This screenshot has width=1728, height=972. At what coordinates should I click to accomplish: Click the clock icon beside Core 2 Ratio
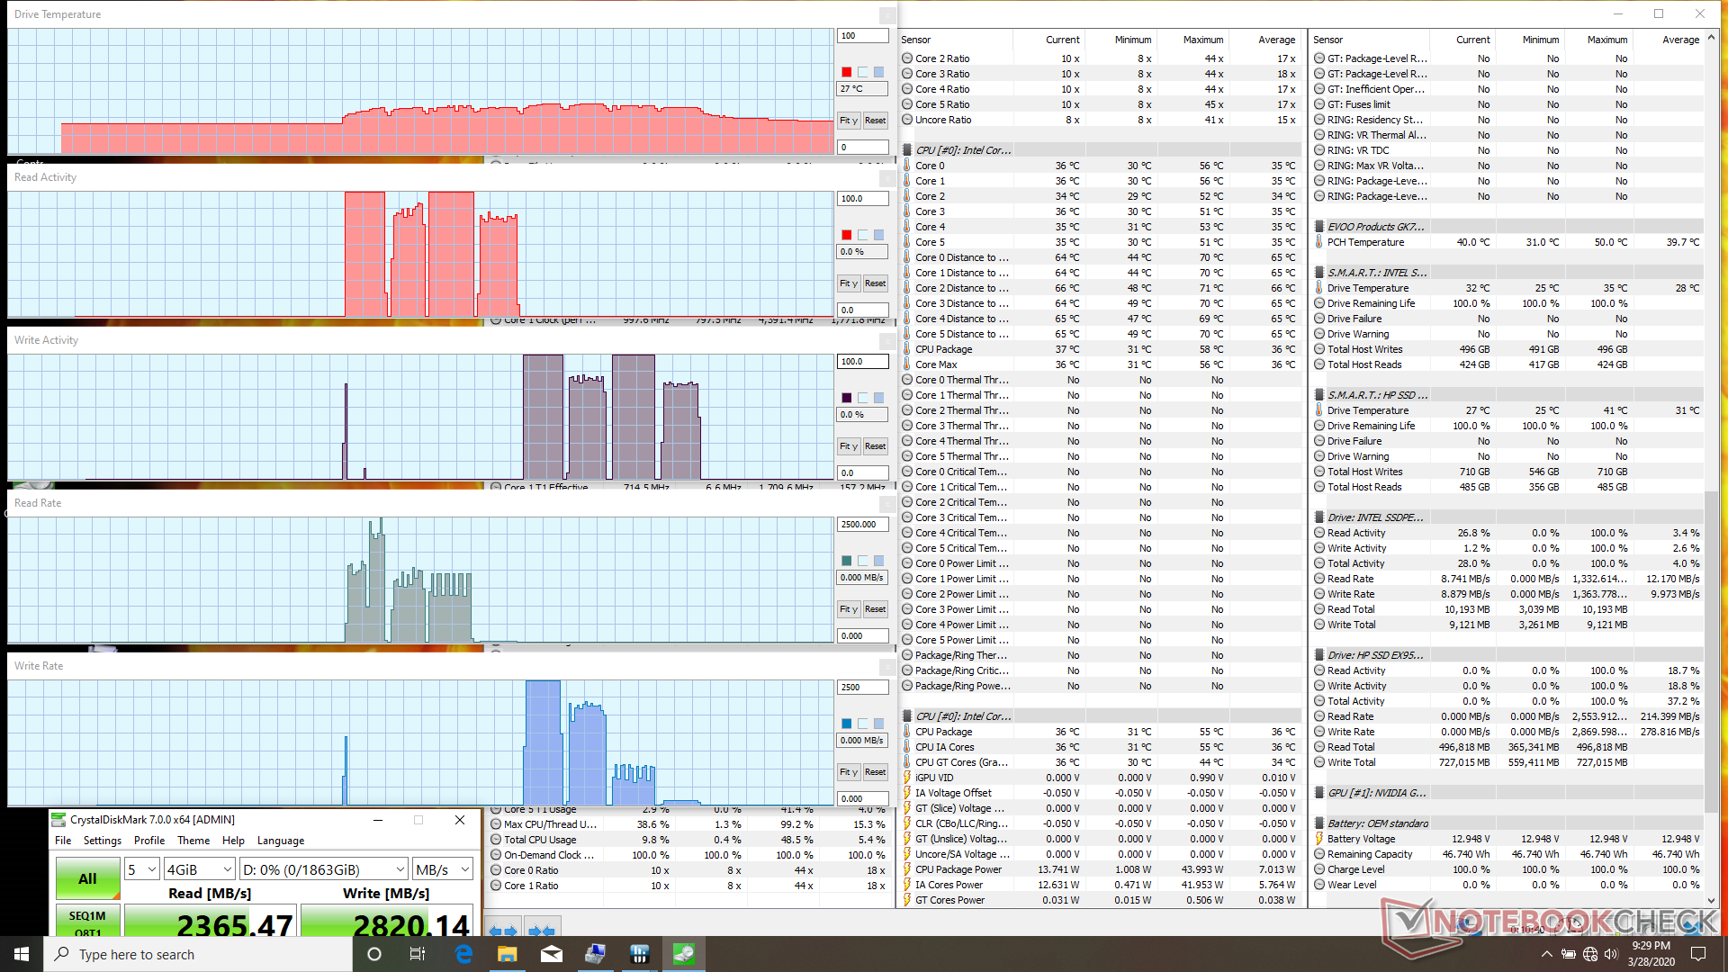point(907,58)
